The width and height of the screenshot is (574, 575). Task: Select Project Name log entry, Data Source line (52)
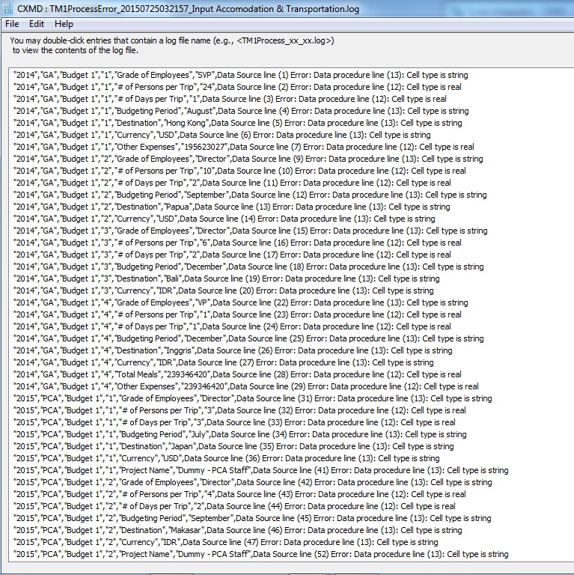point(261,554)
